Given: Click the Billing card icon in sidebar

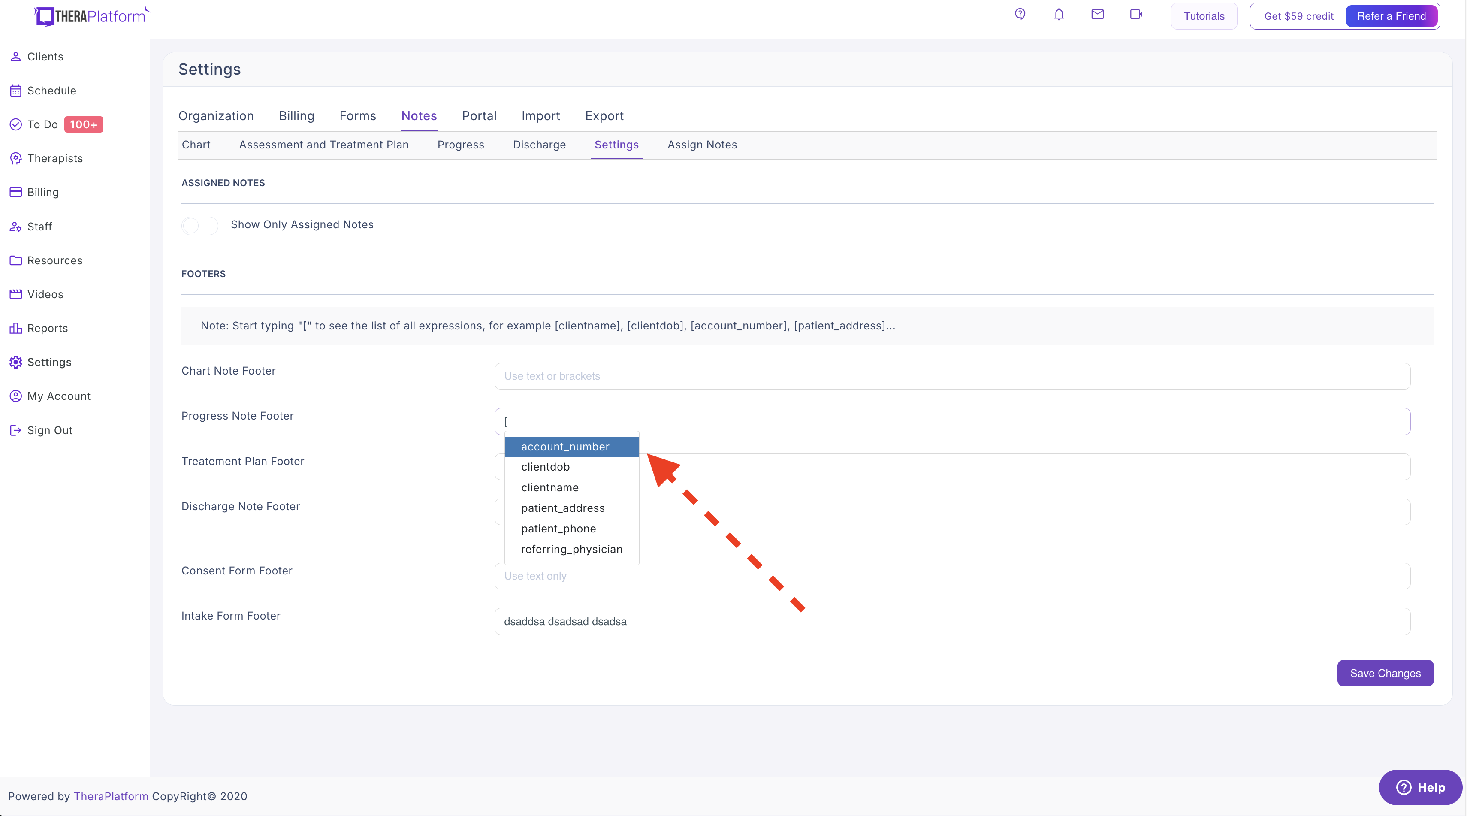Looking at the screenshot, I should pyautogui.click(x=16, y=192).
